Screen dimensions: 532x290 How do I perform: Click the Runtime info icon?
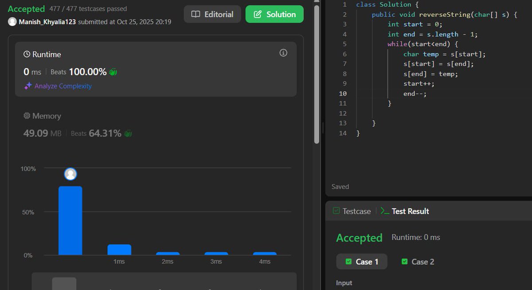(283, 53)
